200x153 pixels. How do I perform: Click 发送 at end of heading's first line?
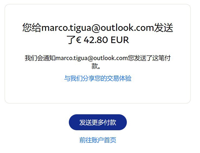164,27
